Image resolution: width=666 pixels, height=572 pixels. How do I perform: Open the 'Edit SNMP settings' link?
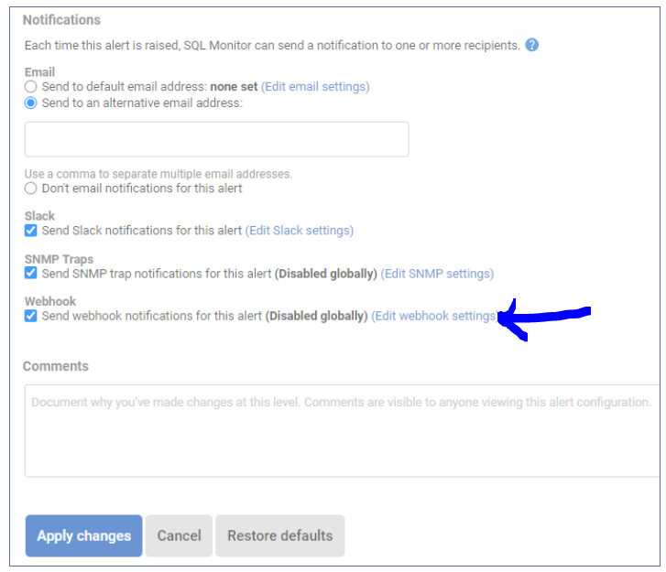tap(437, 274)
